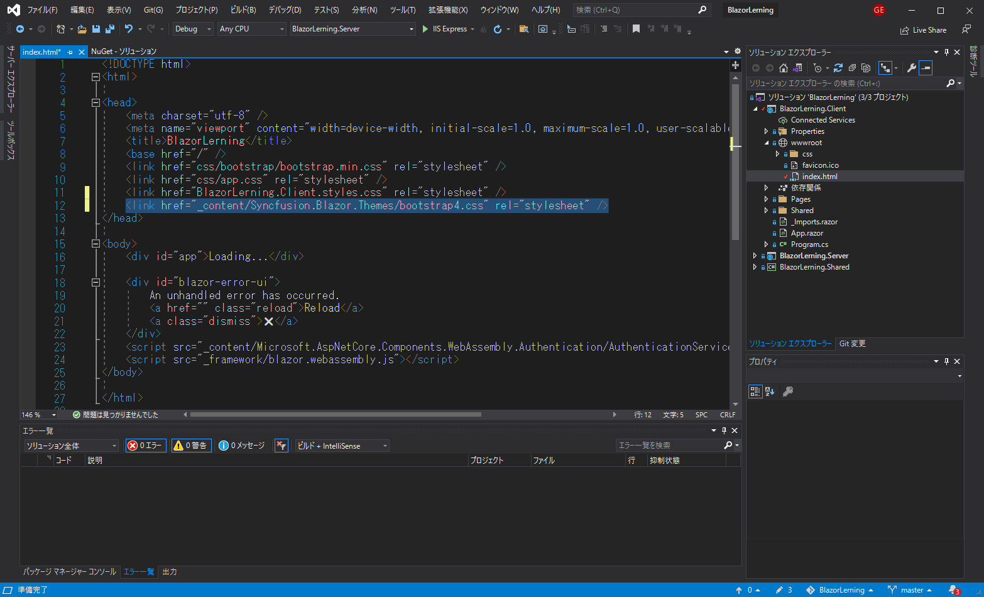The height and width of the screenshot is (597, 984).
Task: Click the editor settings gear icon above scrollbar
Action: [x=737, y=52]
